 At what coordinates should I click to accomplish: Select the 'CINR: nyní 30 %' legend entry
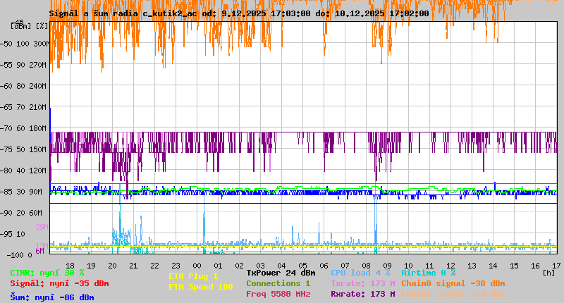47,273
